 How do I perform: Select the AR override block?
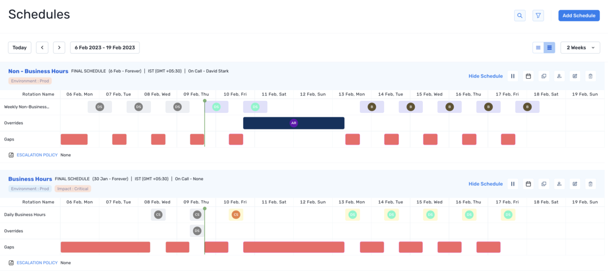click(294, 123)
